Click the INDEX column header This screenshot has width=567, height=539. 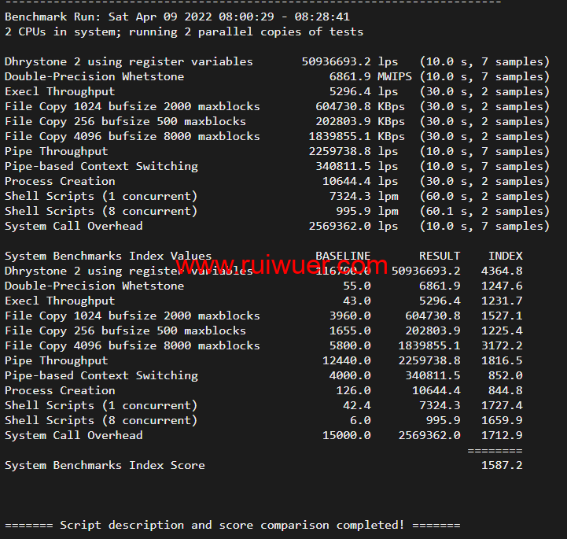click(505, 256)
